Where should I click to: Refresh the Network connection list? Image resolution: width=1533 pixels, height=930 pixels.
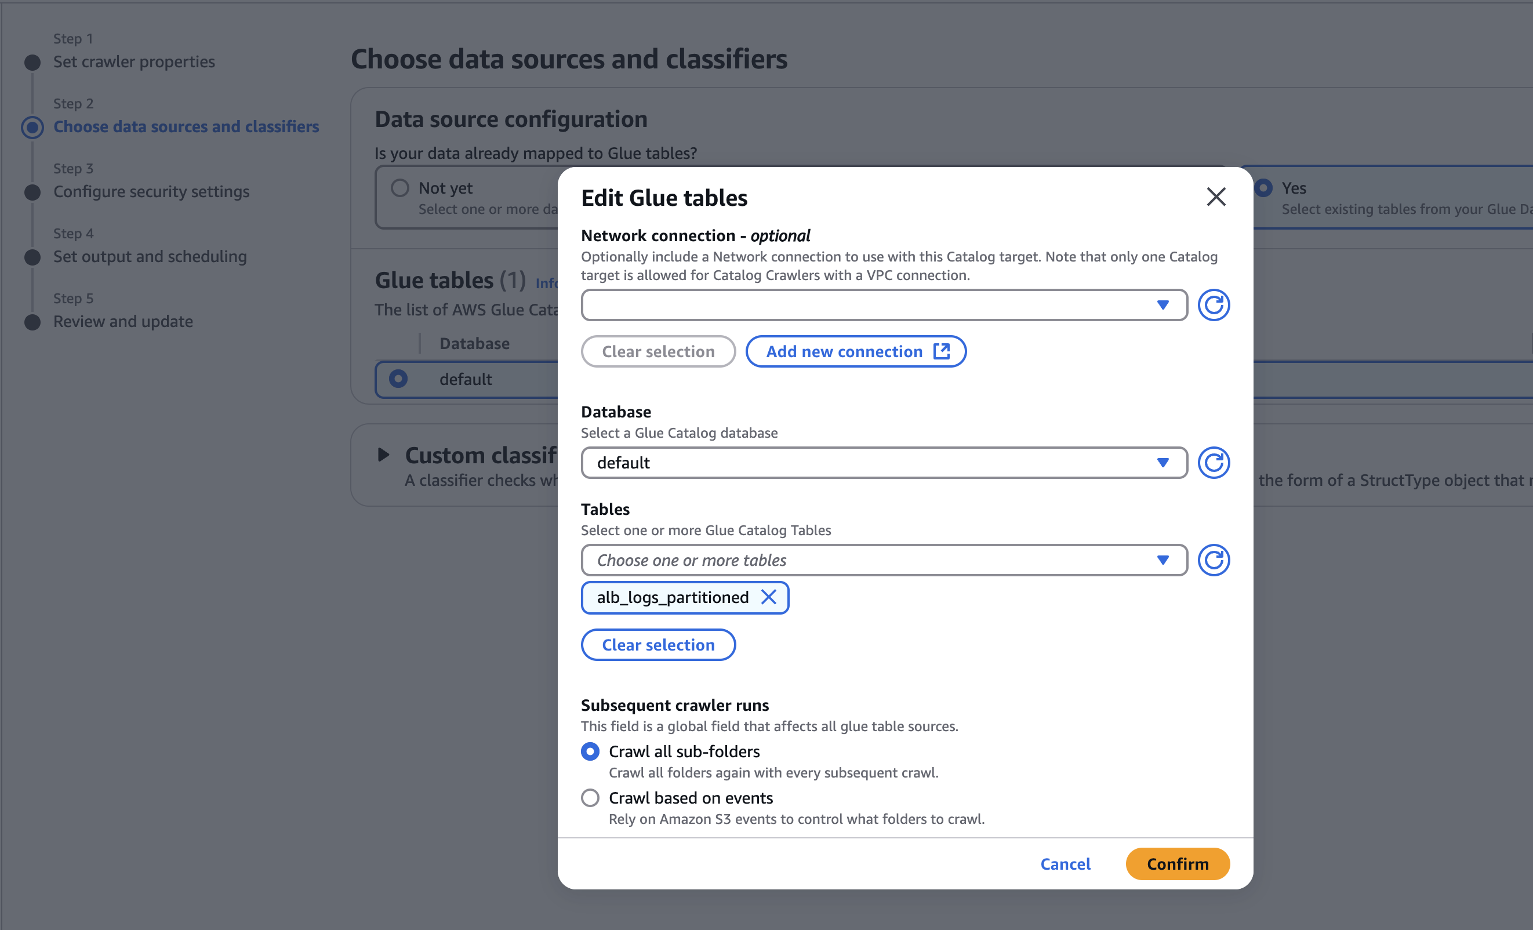1213,305
